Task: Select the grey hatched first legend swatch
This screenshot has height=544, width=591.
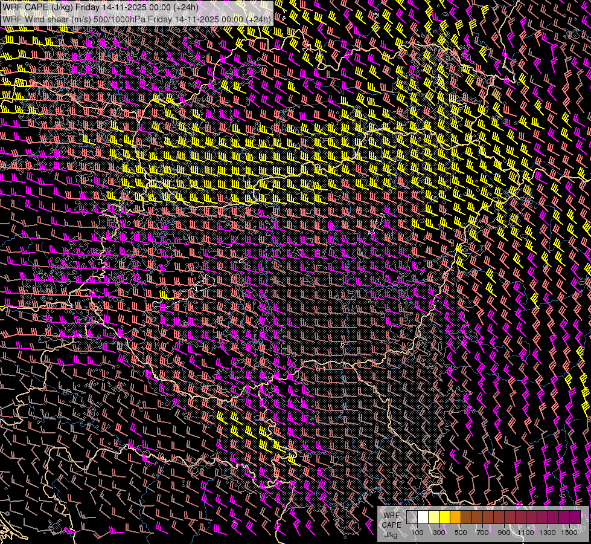Action: click(412, 517)
